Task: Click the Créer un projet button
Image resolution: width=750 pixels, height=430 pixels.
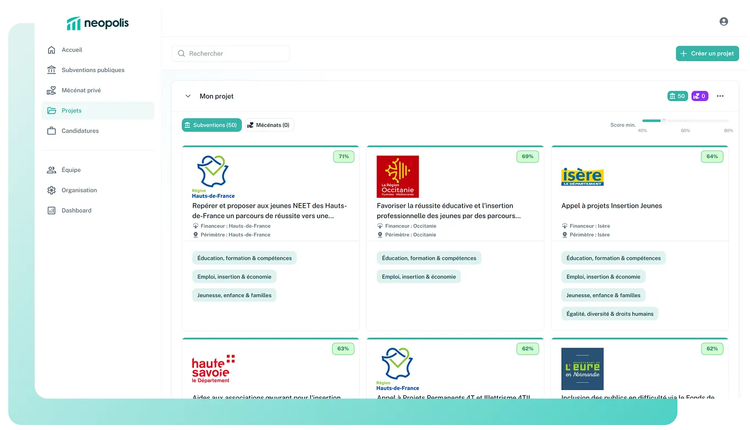Action: 707,54
